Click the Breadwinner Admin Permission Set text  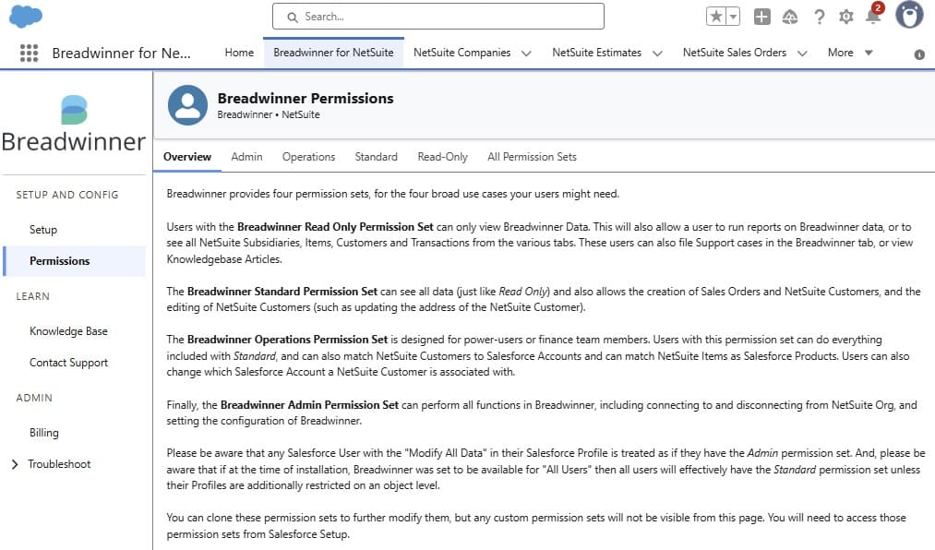click(309, 405)
